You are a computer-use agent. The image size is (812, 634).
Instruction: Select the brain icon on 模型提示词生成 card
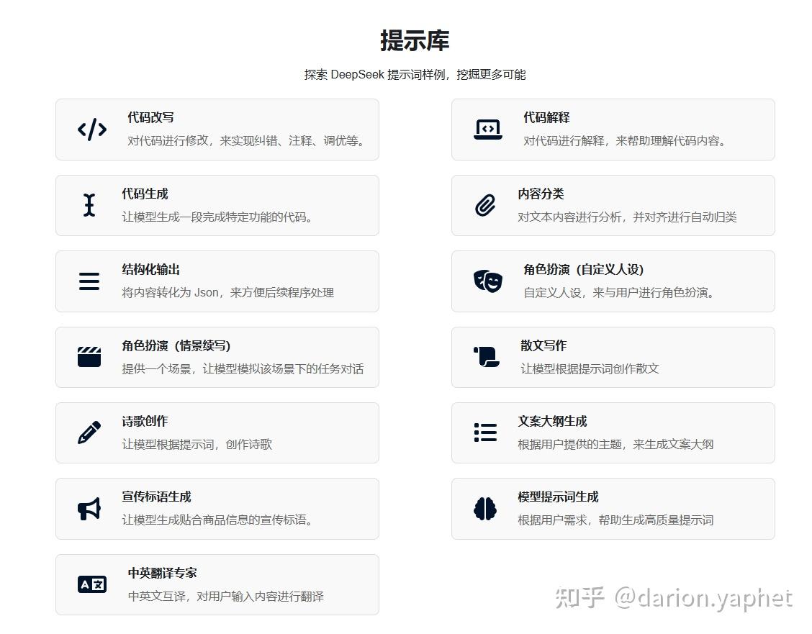487,509
